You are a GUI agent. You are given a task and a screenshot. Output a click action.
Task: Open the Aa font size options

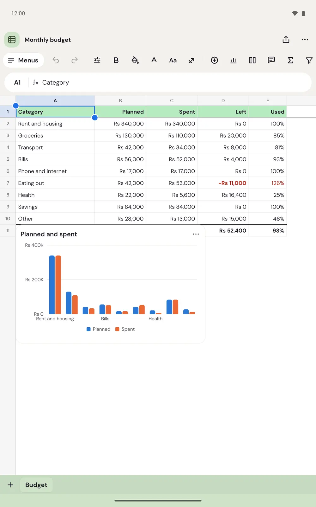(173, 60)
